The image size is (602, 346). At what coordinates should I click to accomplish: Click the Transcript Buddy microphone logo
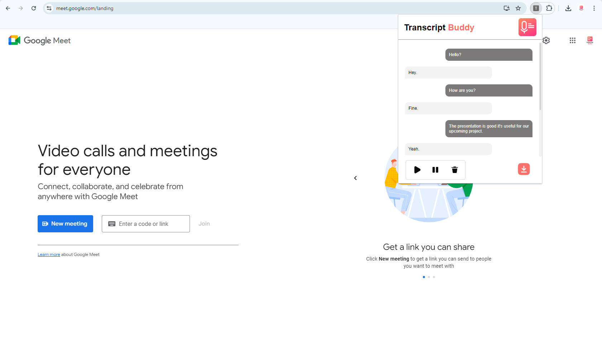coord(527,27)
